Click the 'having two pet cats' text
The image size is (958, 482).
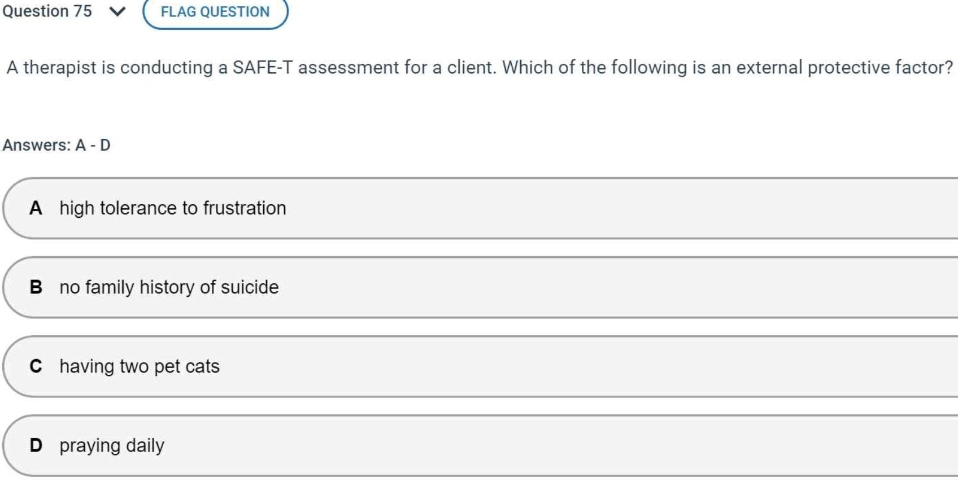tap(140, 366)
